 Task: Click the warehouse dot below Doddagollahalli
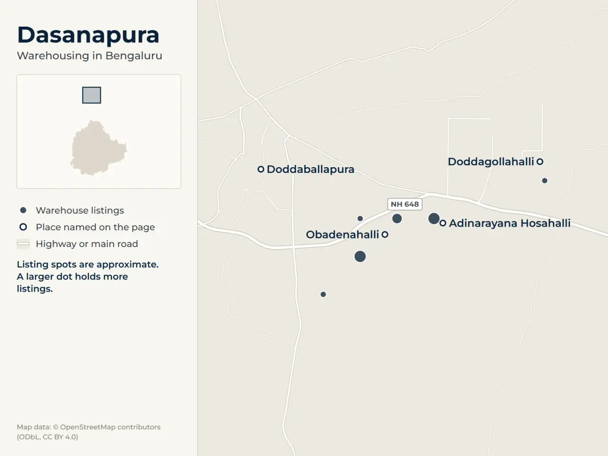[544, 180]
